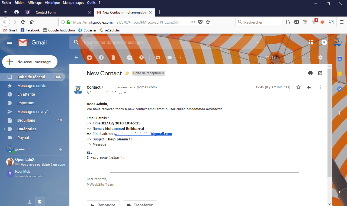This screenshot has height=206, width=347.
Task: Open the Facebook bookmark
Action: [x=30, y=30]
